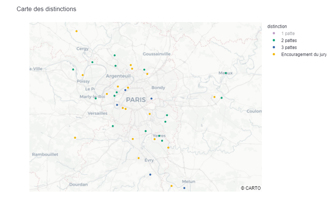This screenshot has height=221, width=331.
Task: Pick the yellow point north of Cergy
Action: (76, 31)
